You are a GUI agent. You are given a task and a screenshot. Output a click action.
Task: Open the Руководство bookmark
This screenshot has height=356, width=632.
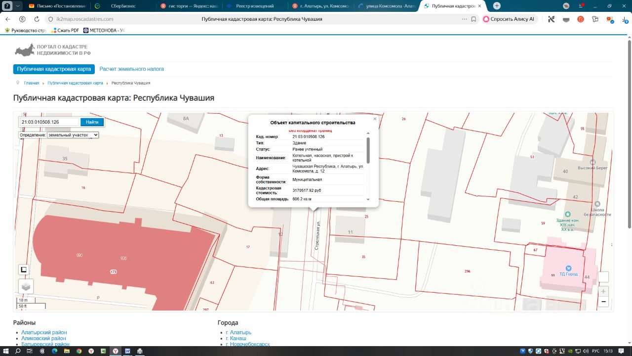click(x=25, y=30)
